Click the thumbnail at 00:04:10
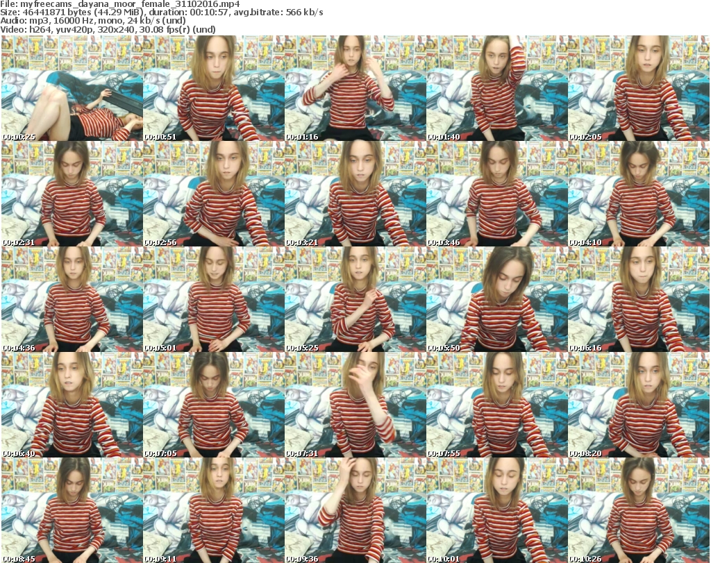 point(638,194)
